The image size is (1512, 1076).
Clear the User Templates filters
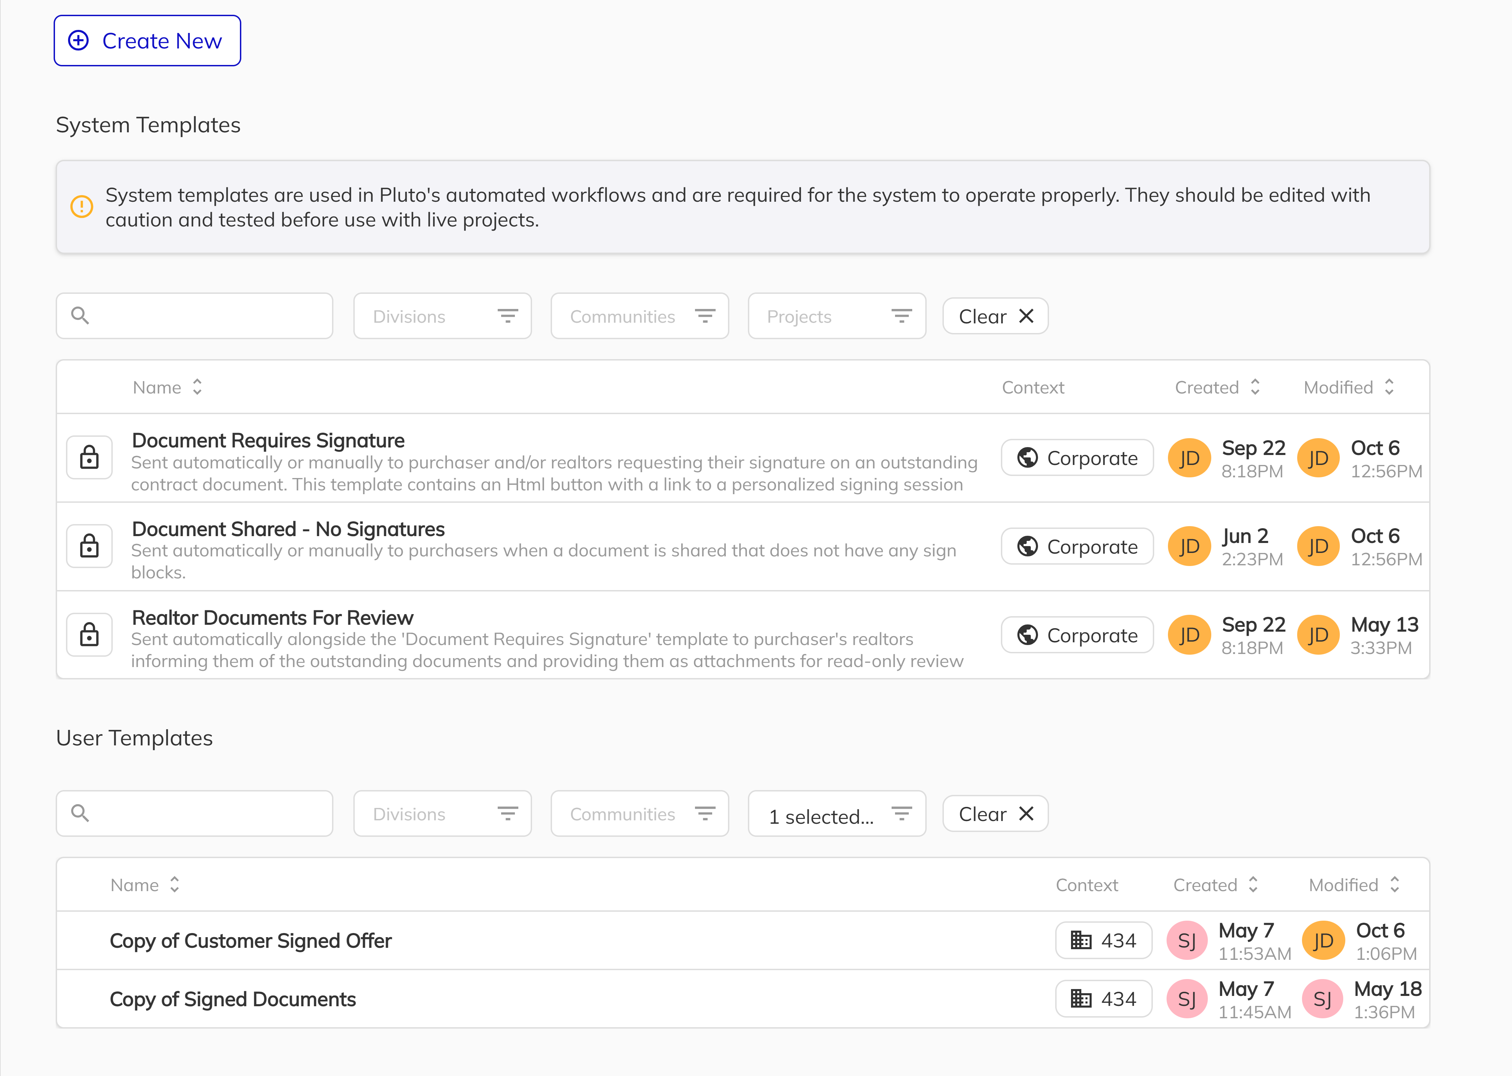(x=994, y=813)
